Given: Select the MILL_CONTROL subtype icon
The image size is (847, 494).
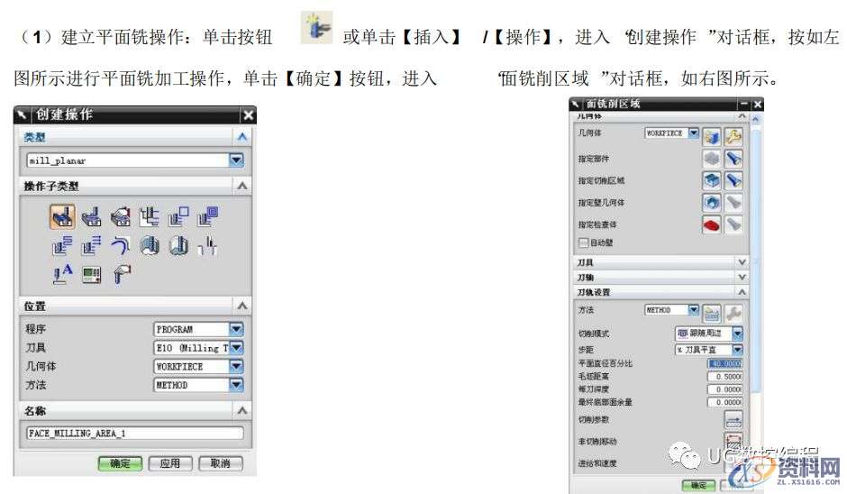Looking at the screenshot, I should pos(91,275).
